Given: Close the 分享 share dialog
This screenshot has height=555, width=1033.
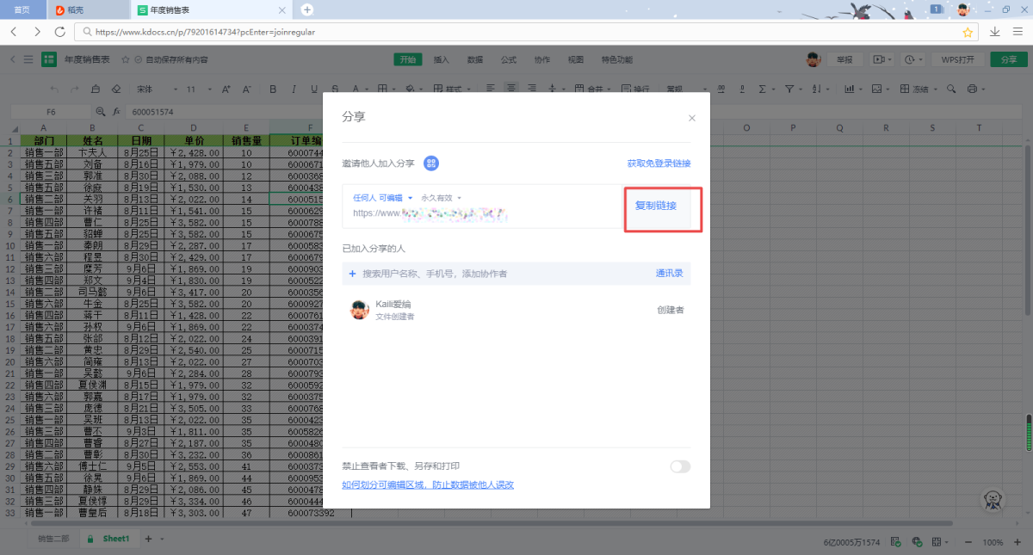Looking at the screenshot, I should (691, 118).
